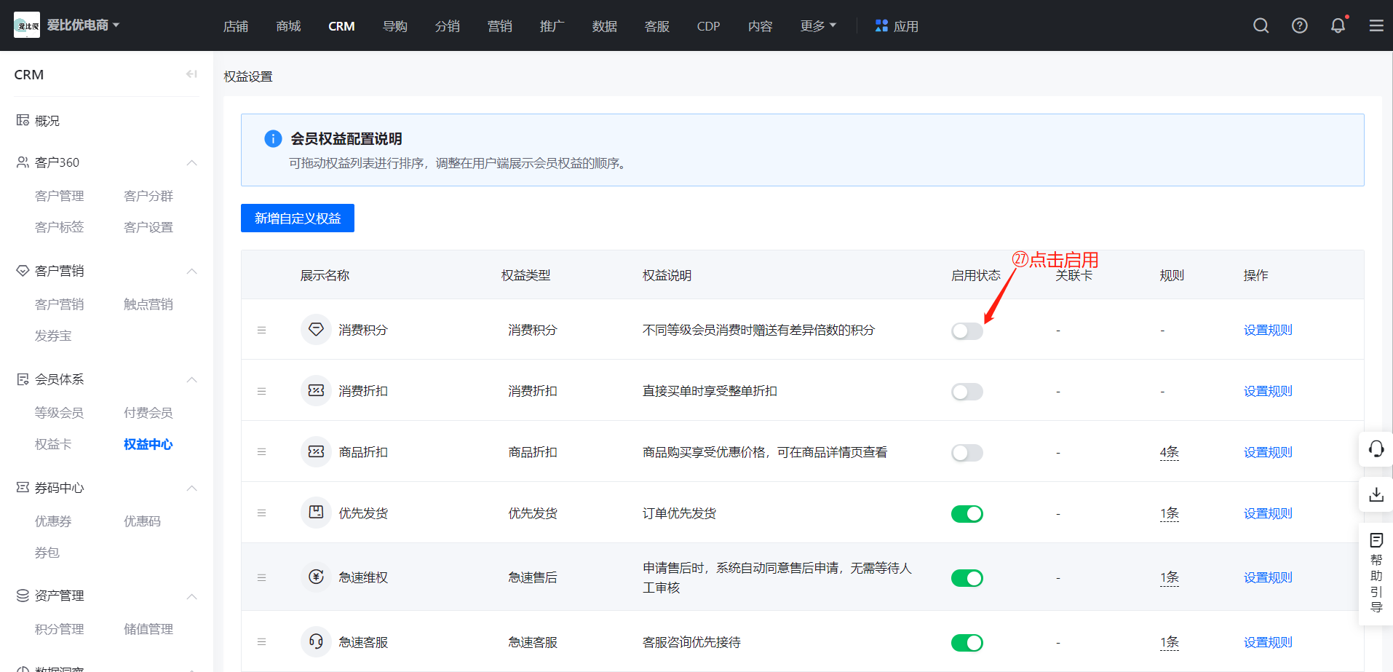Click the 消费折扣 coupon icon
The width and height of the screenshot is (1393, 672).
[316, 391]
